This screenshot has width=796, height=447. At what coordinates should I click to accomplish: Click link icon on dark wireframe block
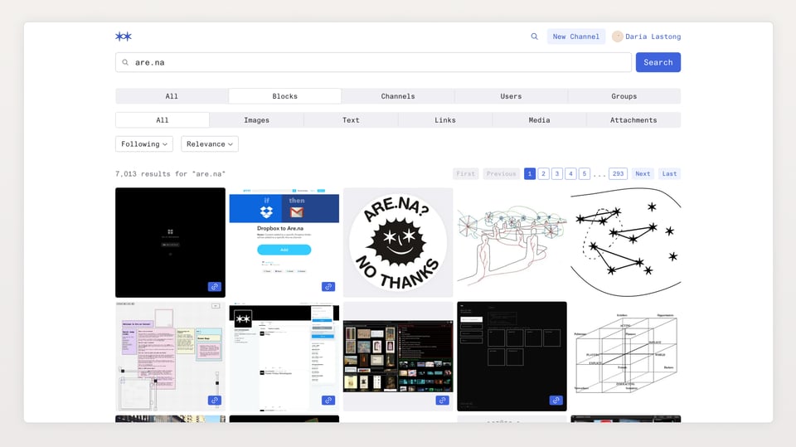[556, 401]
